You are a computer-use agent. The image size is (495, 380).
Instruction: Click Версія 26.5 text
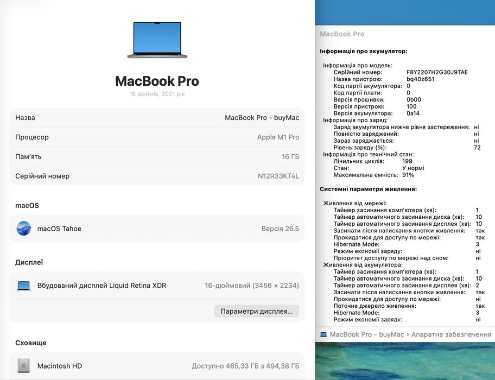pyautogui.click(x=280, y=229)
